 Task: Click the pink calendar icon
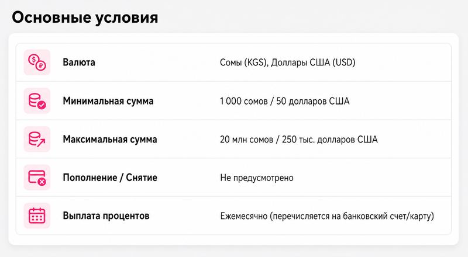(x=37, y=216)
